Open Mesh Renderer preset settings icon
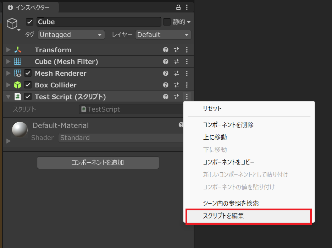This screenshot has height=248, width=332. pos(176,73)
